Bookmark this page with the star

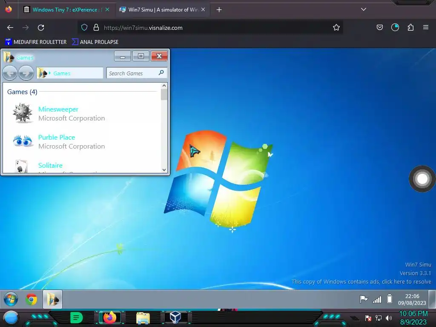click(336, 28)
